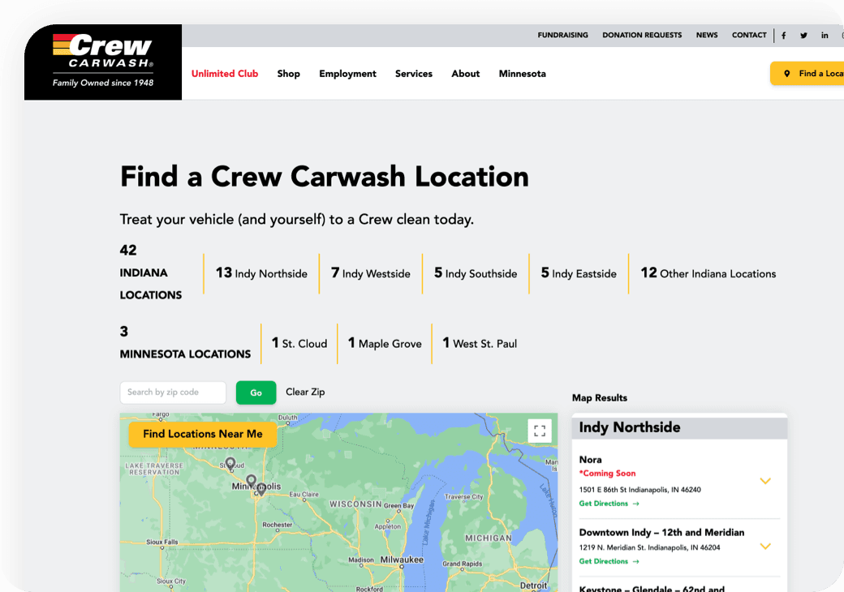Viewport: 844px width, 592px height.
Task: Filter by 13 Indy Northside
Action: click(261, 273)
